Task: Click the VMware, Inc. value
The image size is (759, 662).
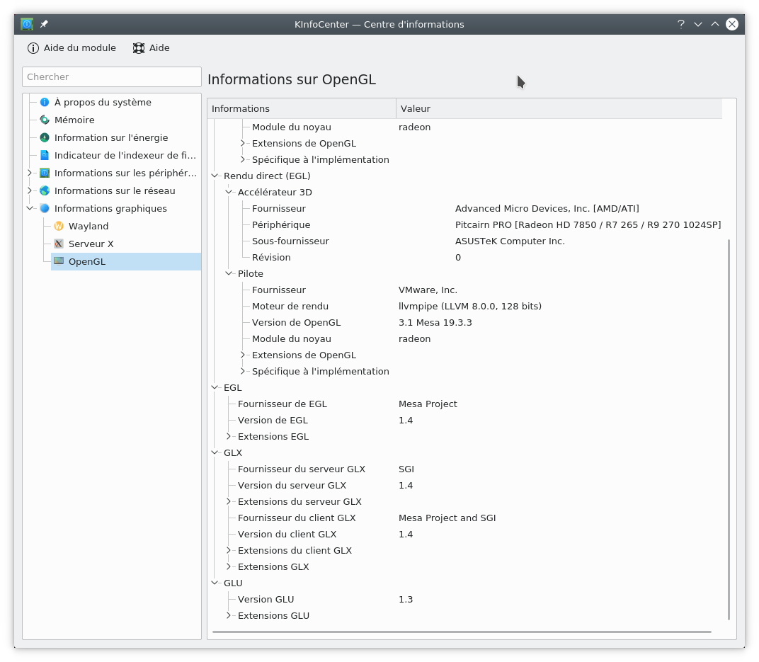Action: (428, 290)
